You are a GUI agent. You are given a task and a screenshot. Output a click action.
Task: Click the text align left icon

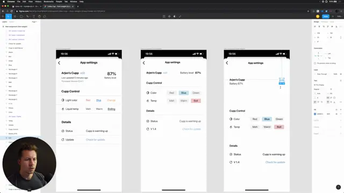315,102
